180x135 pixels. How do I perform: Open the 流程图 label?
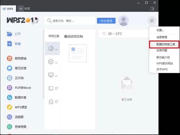tap(19, 117)
